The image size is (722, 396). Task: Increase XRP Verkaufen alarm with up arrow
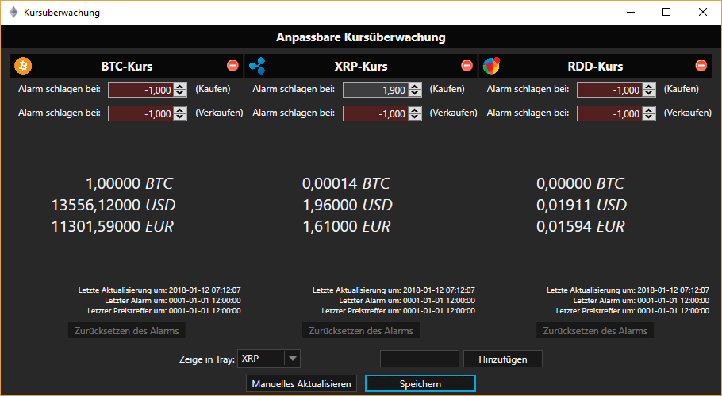tap(415, 110)
